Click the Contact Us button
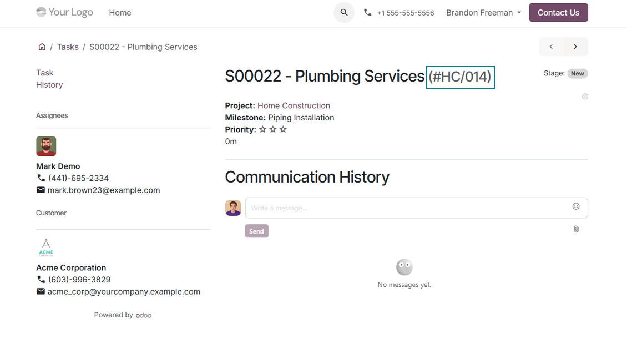627x359 pixels. 558,12
